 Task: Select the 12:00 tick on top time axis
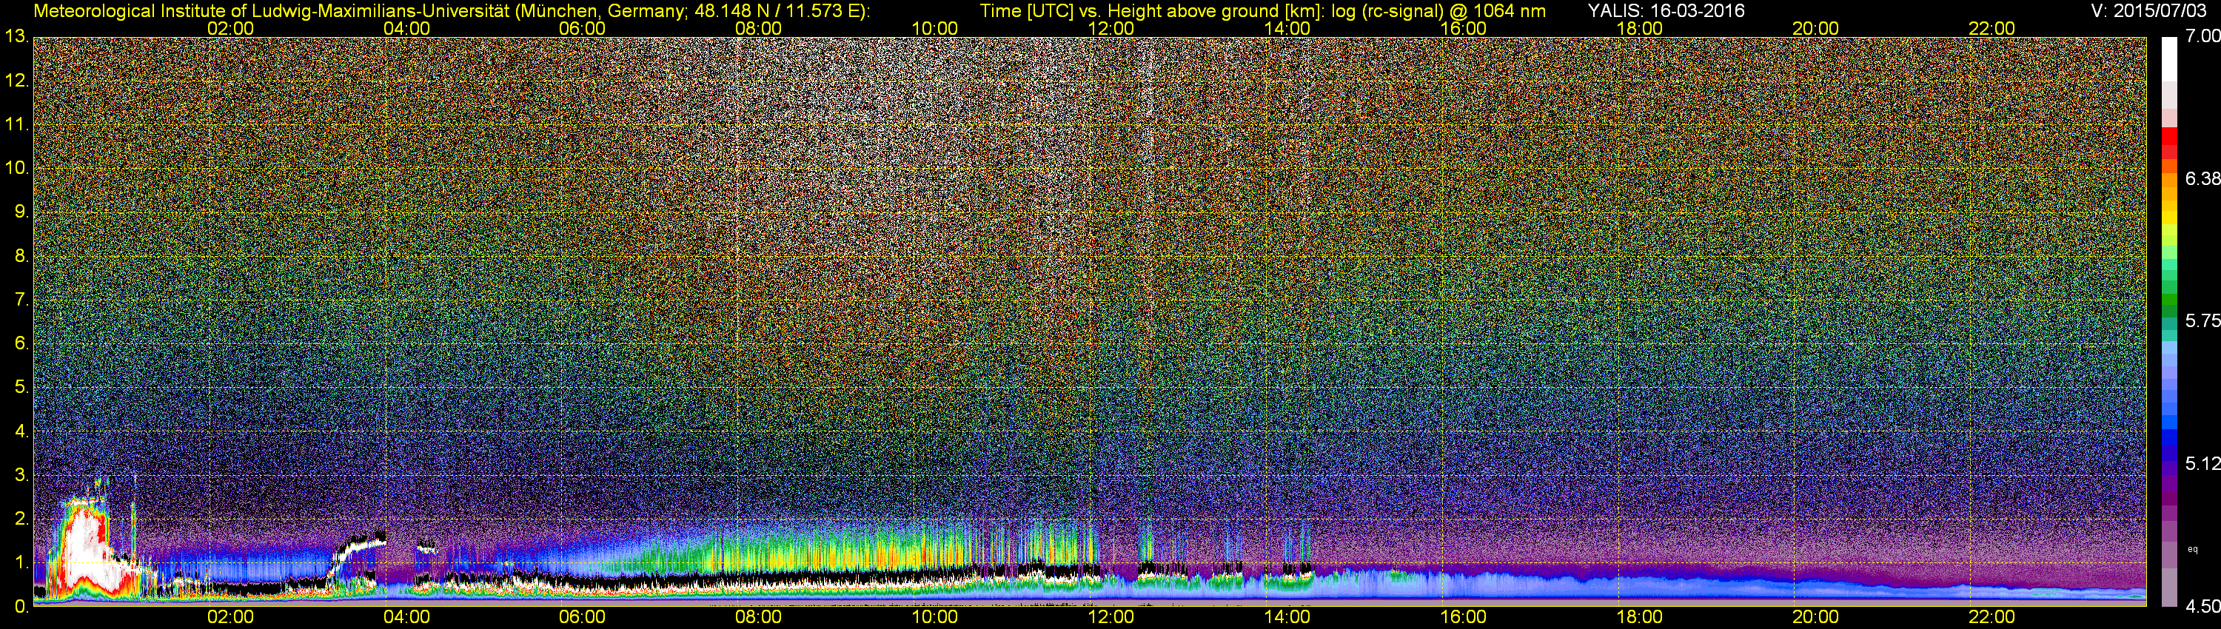[1110, 27]
